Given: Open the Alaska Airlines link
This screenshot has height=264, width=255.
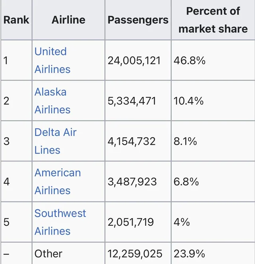Looking at the screenshot, I should pos(51,92).
